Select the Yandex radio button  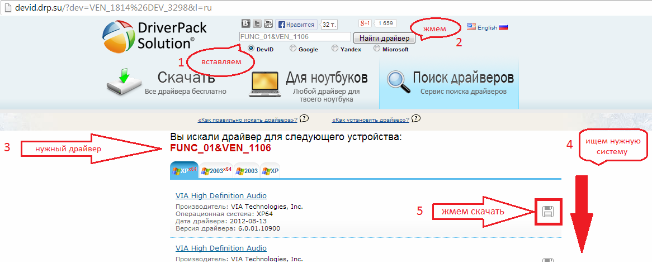[x=335, y=48]
